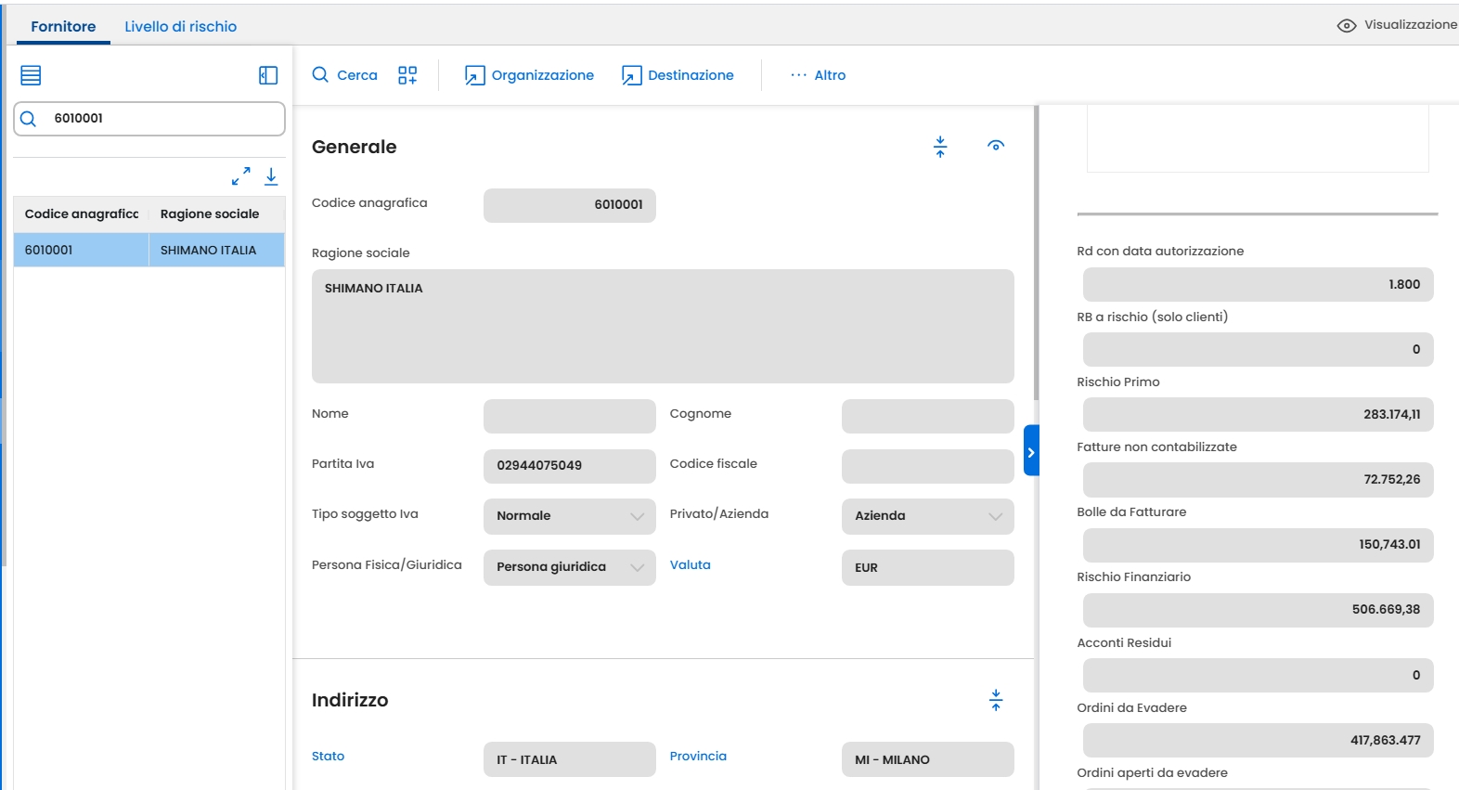Screen dimensions: 1459x790
Task: Click the Valuta EUR field
Action: click(928, 567)
